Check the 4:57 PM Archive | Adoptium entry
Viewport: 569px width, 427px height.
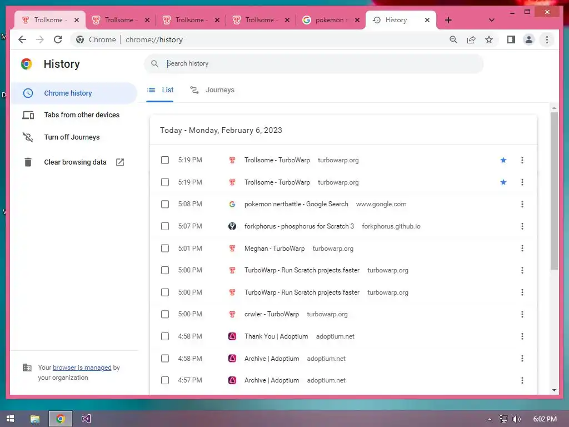(x=165, y=380)
